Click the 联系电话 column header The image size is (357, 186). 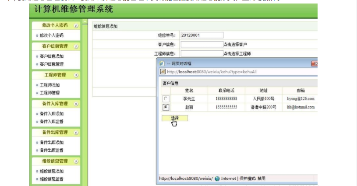coord(226,91)
